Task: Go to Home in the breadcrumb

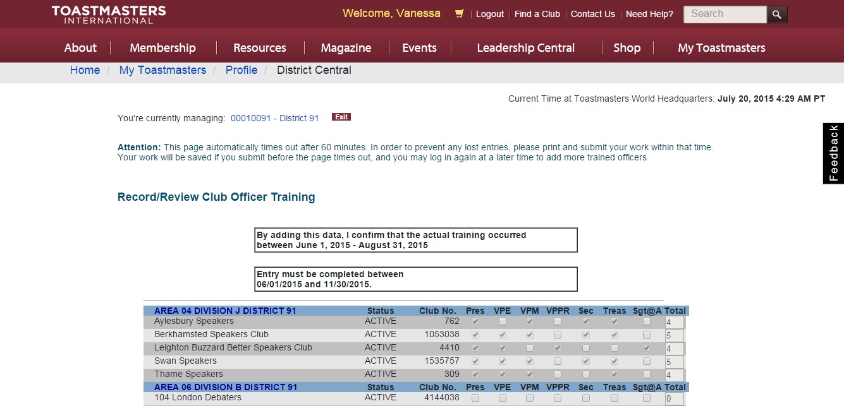Action: point(85,70)
